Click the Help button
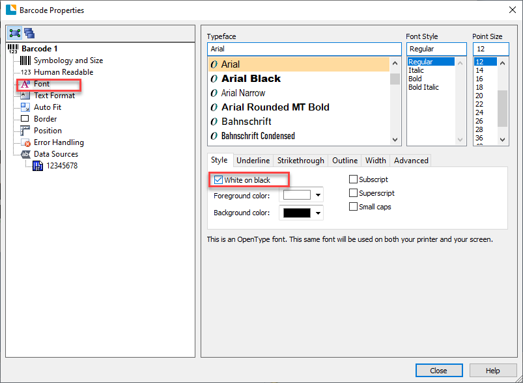Screen dimensions: 523x383 click(x=492, y=371)
